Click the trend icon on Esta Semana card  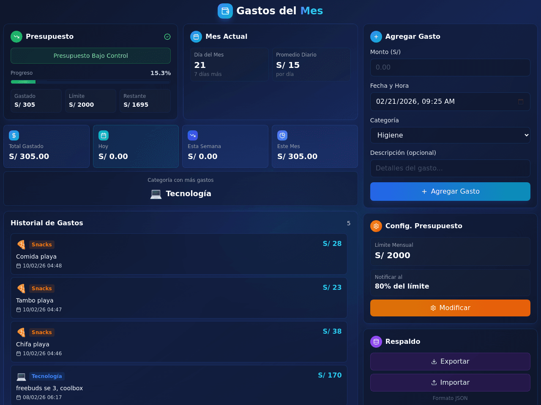[193, 135]
